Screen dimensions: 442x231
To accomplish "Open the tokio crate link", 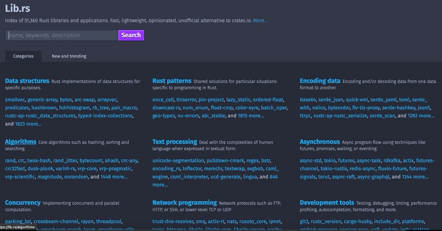I will point(330,160).
